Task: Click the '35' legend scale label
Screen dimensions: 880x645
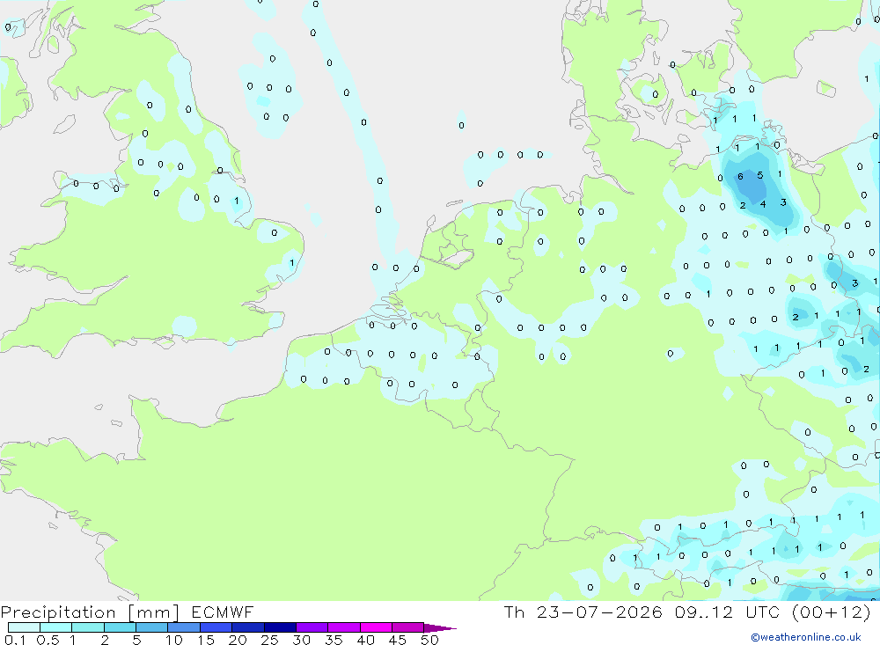Action: [x=334, y=640]
